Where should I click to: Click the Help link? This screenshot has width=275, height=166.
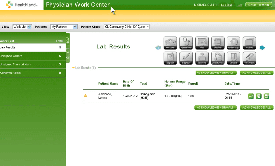pyautogui.click(x=239, y=5)
